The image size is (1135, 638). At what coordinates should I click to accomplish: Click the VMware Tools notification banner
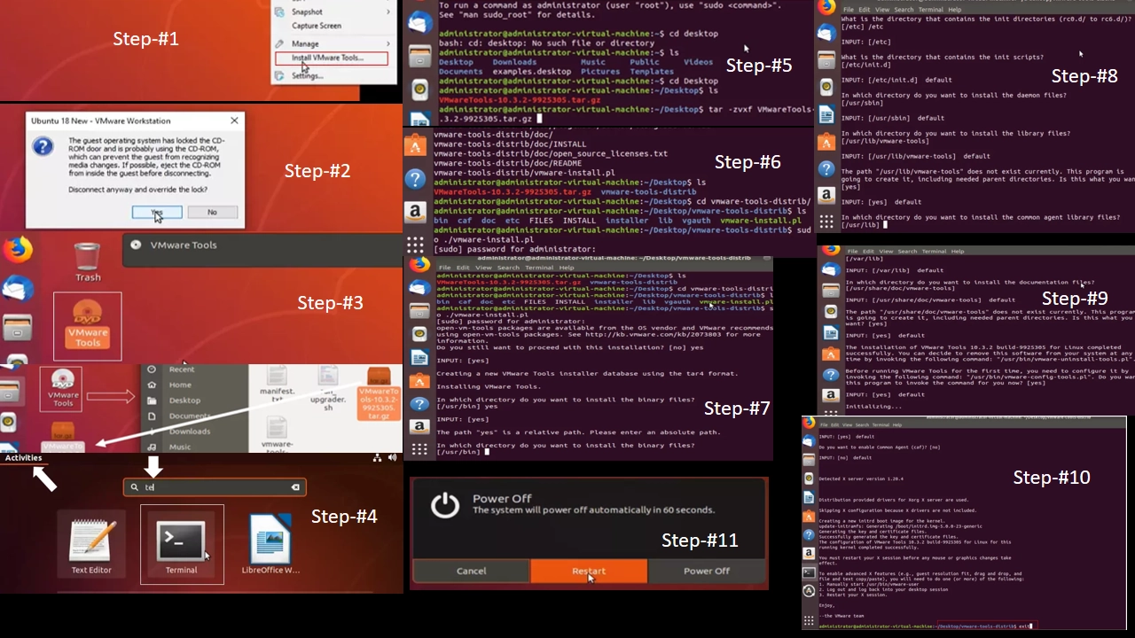(262, 249)
